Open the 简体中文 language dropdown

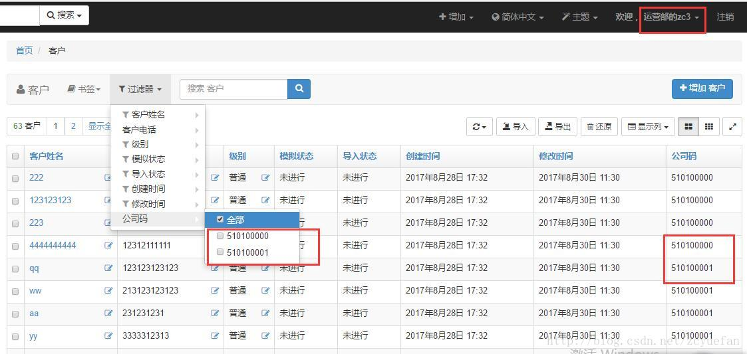(x=518, y=17)
